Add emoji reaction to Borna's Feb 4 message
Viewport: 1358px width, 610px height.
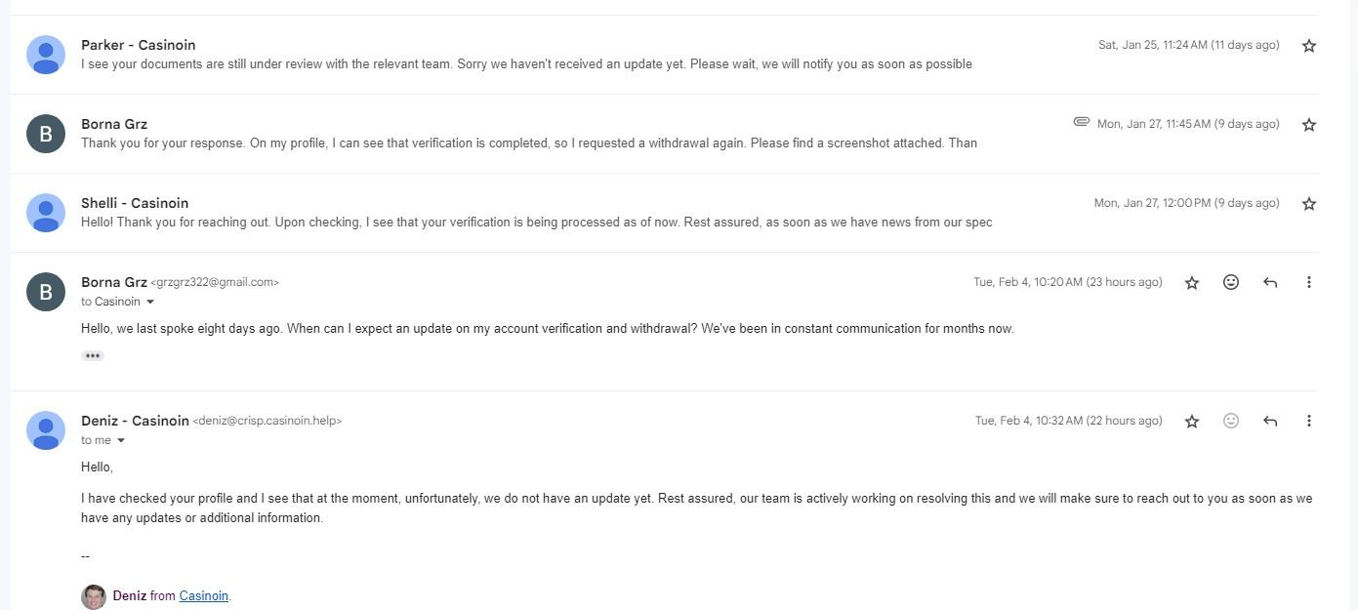tap(1231, 282)
